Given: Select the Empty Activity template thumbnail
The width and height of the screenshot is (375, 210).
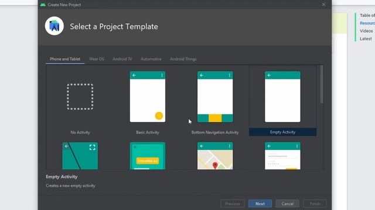Looking at the screenshot, I should tap(282, 97).
